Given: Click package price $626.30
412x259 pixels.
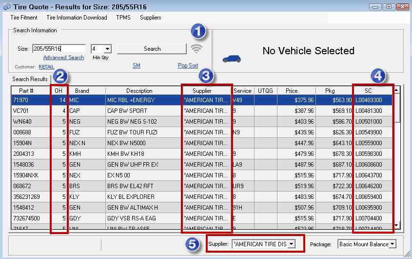Looking at the screenshot, I should 342,132.
